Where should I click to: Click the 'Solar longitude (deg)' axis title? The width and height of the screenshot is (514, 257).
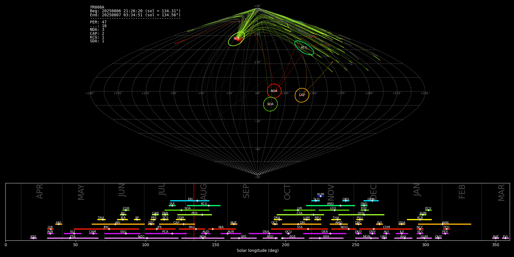(x=258, y=250)
